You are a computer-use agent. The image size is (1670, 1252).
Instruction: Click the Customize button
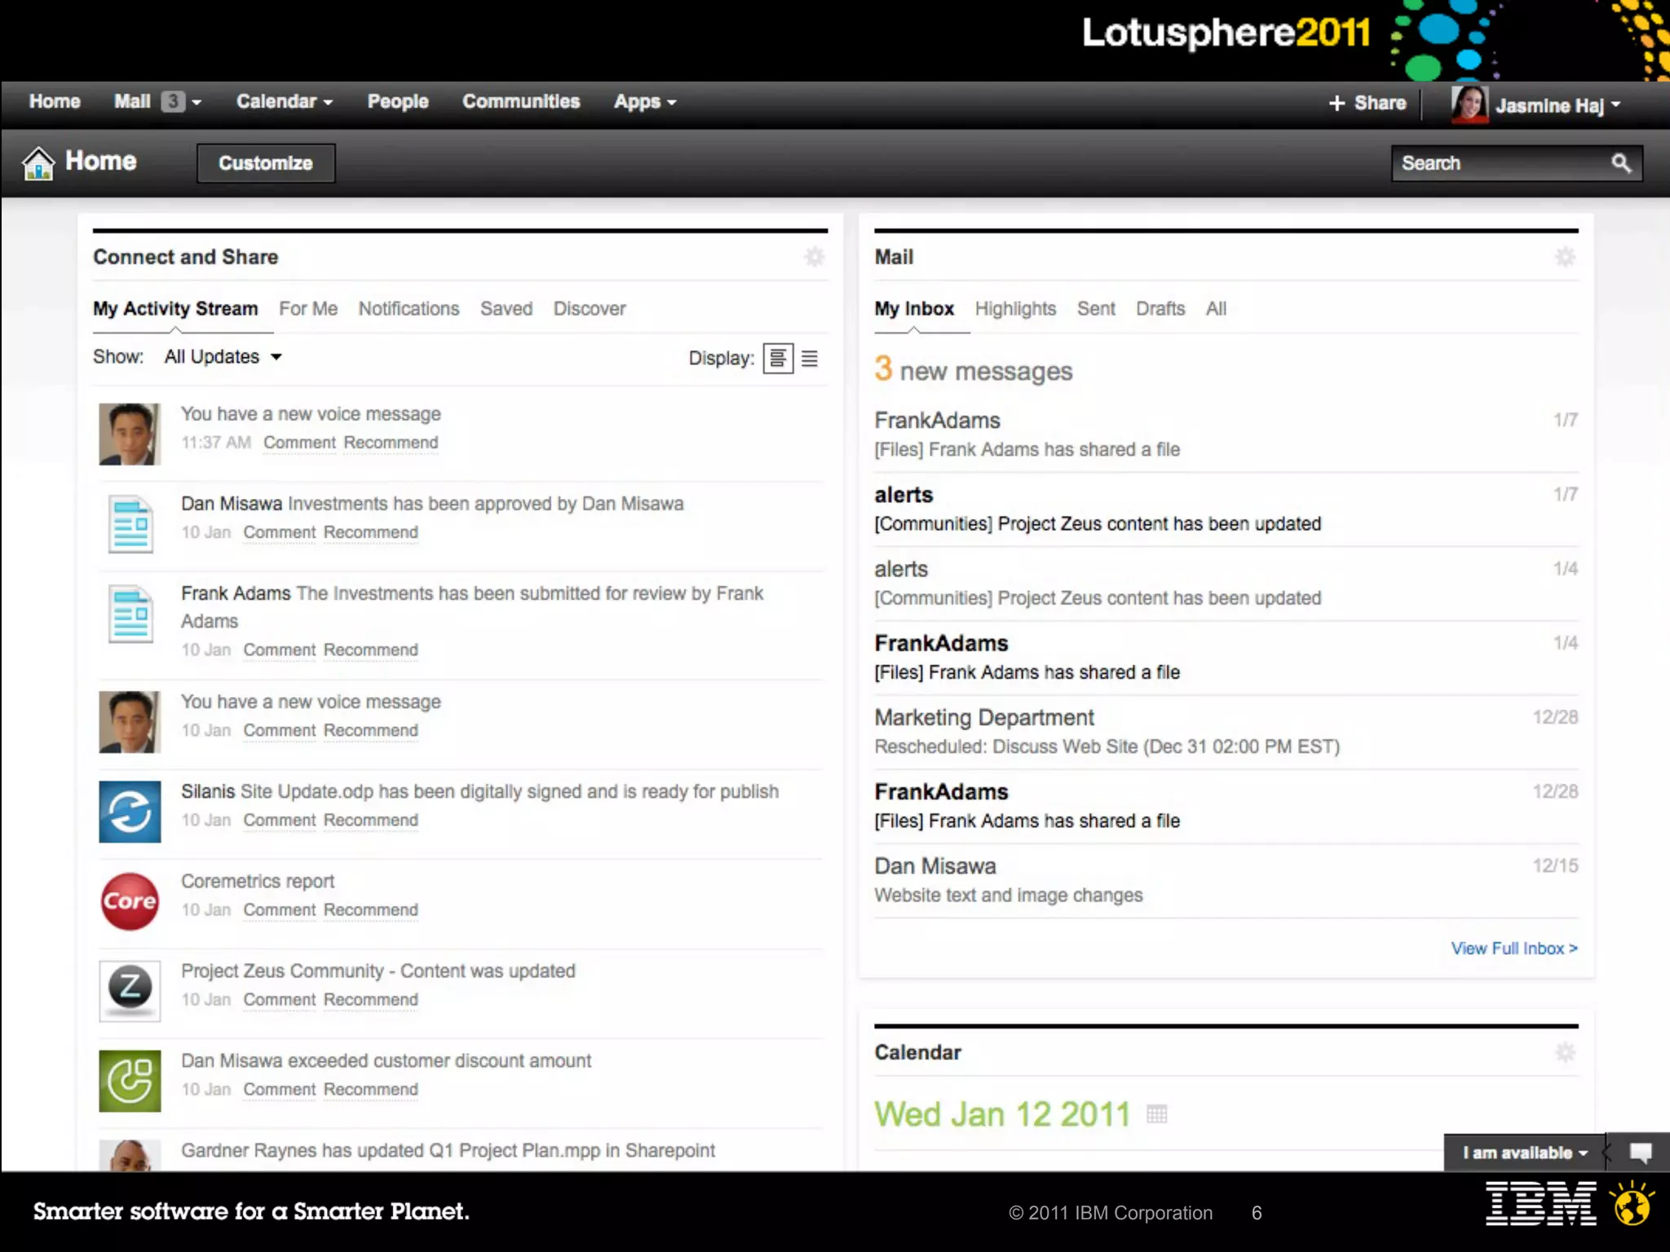click(x=266, y=163)
